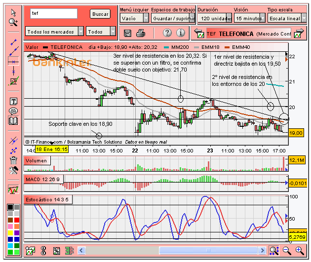Image resolution: width=311 pixels, height=262 pixels.
Task: Open the 'Escala lineal' scale type dropdown
Action: tap(287, 18)
